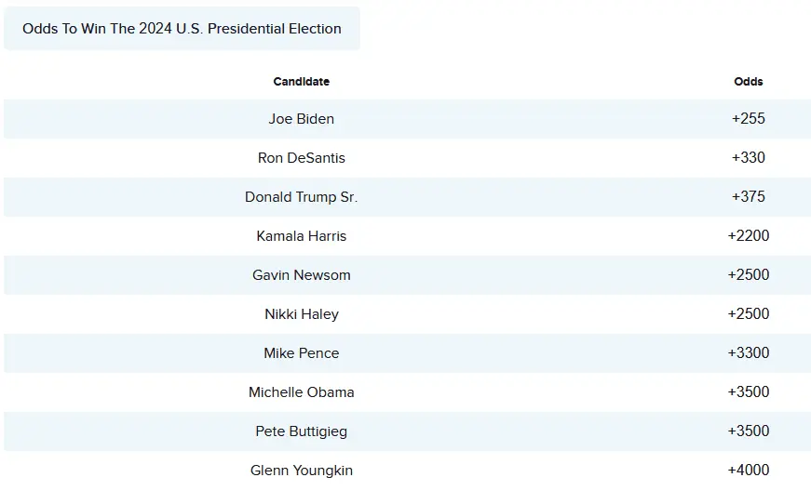Click Joe Biden's +255 odds
This screenshot has height=504, width=811.
748,119
